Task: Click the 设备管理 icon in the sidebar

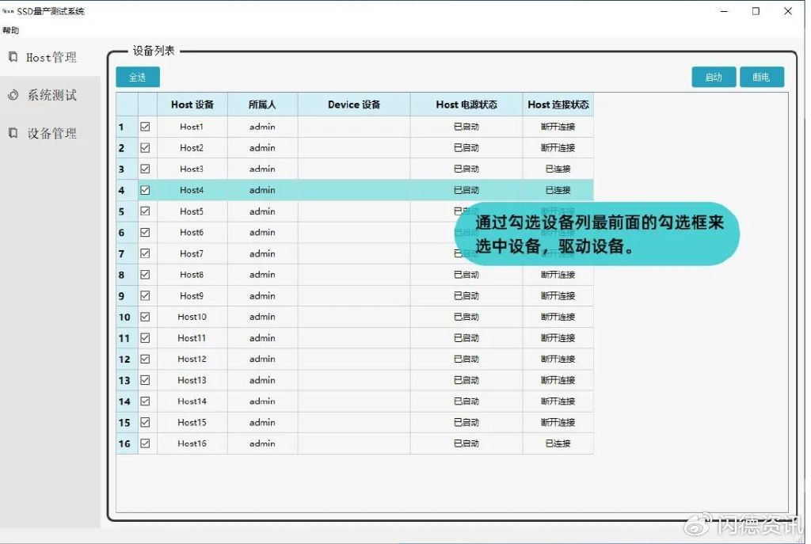Action: pyautogui.click(x=12, y=133)
